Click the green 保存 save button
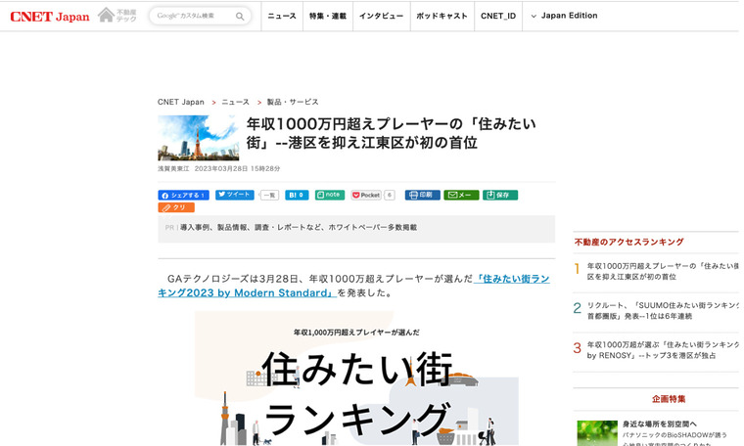The height and width of the screenshot is (446, 744). (x=499, y=195)
